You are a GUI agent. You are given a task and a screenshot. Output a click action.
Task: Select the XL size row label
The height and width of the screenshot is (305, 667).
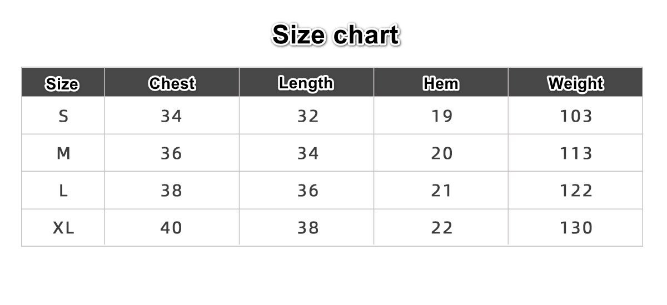click(63, 228)
